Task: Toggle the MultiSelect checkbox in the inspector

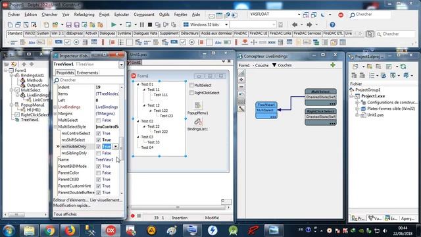Action: click(x=99, y=120)
